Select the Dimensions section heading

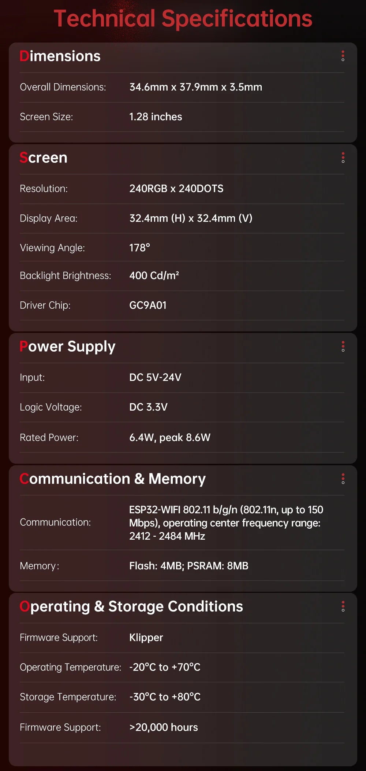60,56
